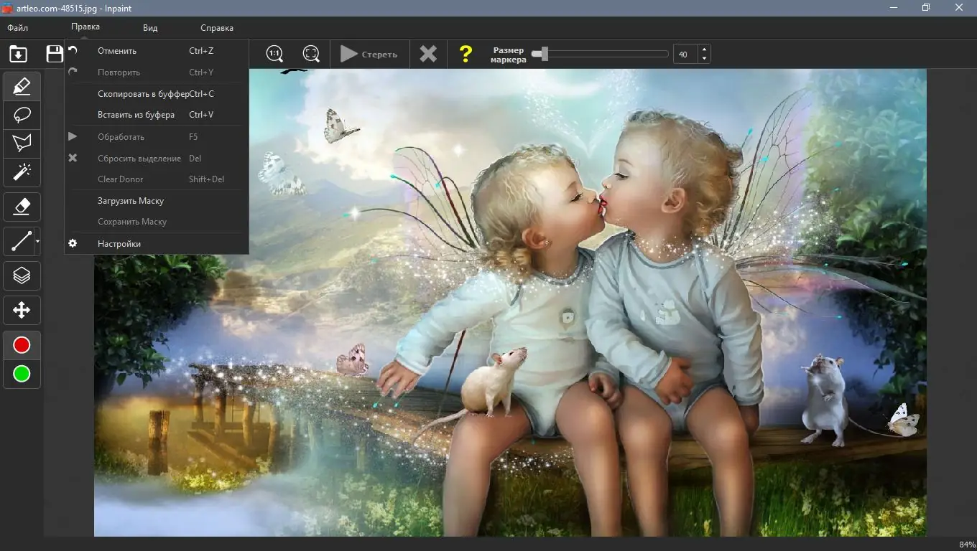Open the Вид menu
The width and height of the screenshot is (977, 551).
coord(149,27)
